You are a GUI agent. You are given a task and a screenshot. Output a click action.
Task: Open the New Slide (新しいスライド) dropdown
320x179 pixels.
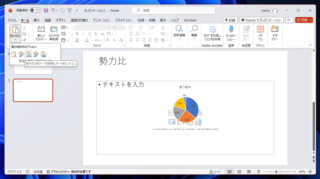click(x=41, y=38)
